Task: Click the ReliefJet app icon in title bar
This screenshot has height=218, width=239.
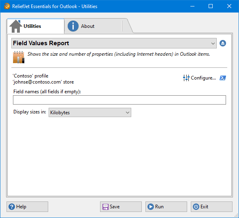Action: point(7,6)
